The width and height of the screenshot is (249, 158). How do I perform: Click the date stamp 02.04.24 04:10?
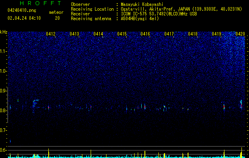(x=24, y=18)
